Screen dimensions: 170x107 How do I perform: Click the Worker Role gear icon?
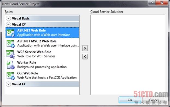click(11, 65)
